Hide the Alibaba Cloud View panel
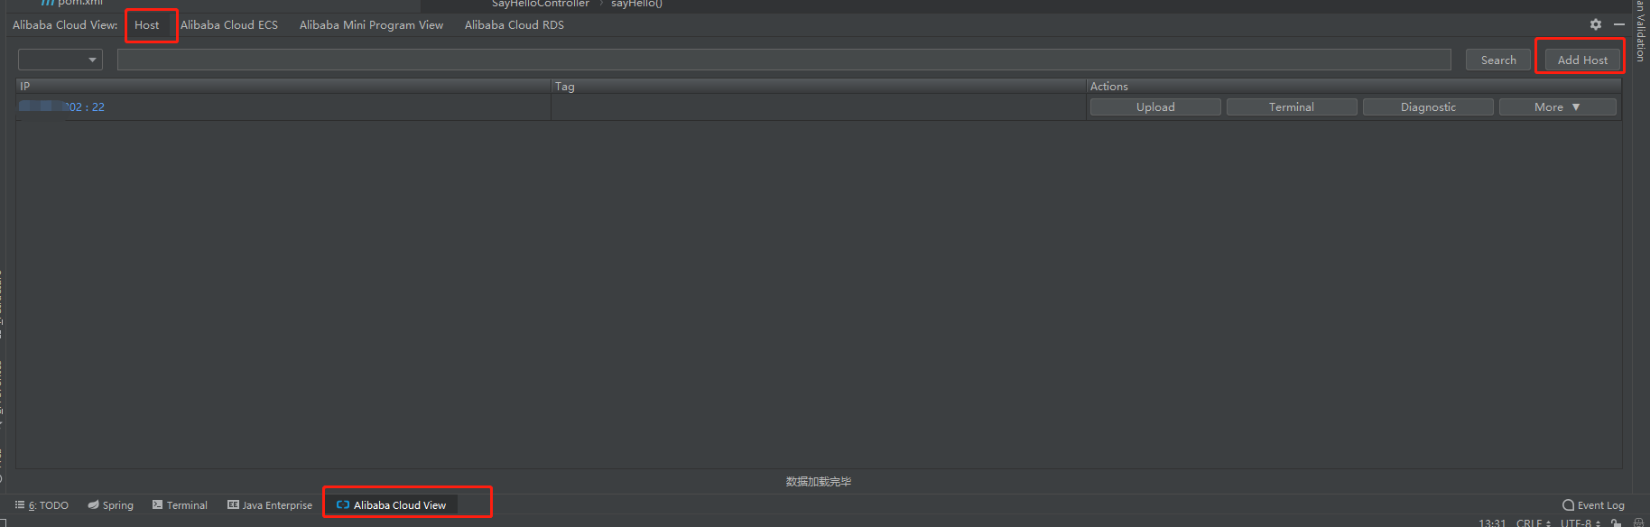This screenshot has height=527, width=1650. 1619,24
